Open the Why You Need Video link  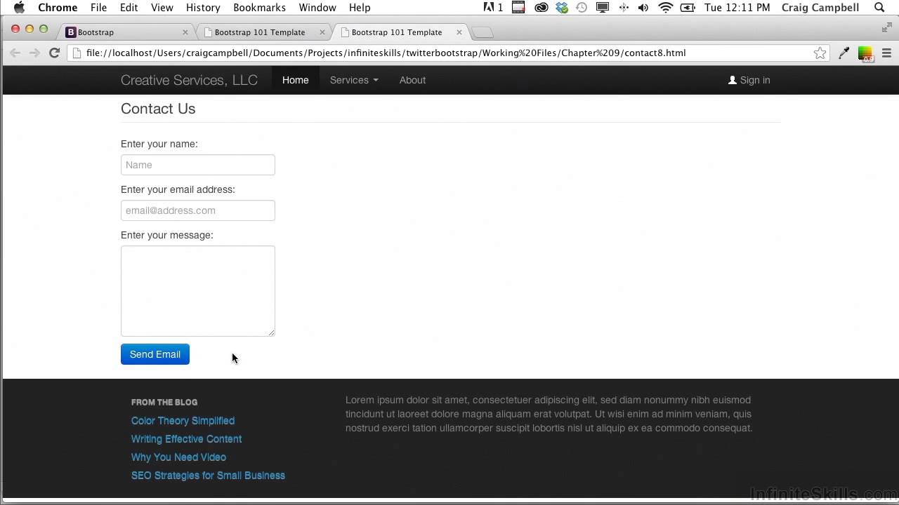[178, 457]
